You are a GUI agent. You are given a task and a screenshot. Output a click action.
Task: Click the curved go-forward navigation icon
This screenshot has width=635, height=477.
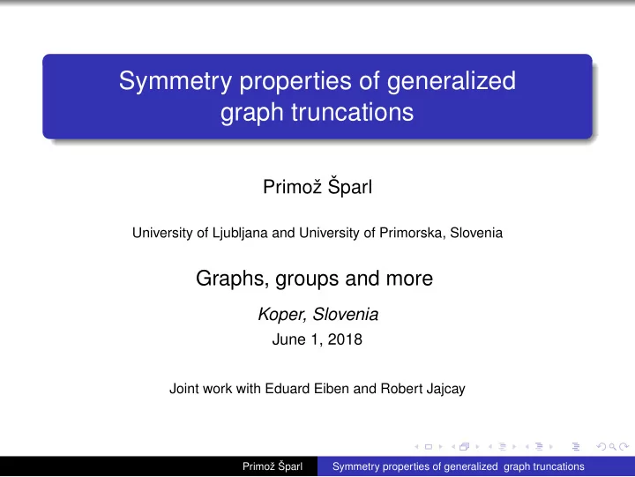624,447
